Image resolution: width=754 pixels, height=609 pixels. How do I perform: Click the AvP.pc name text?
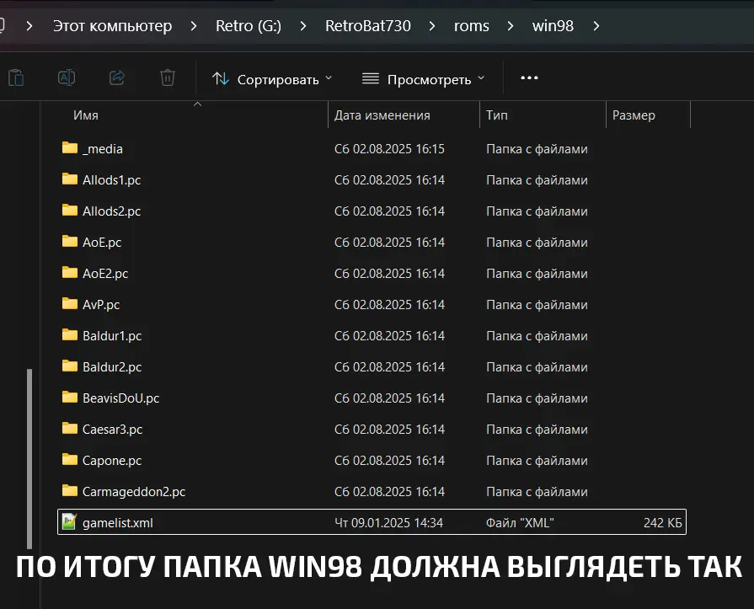pos(101,305)
